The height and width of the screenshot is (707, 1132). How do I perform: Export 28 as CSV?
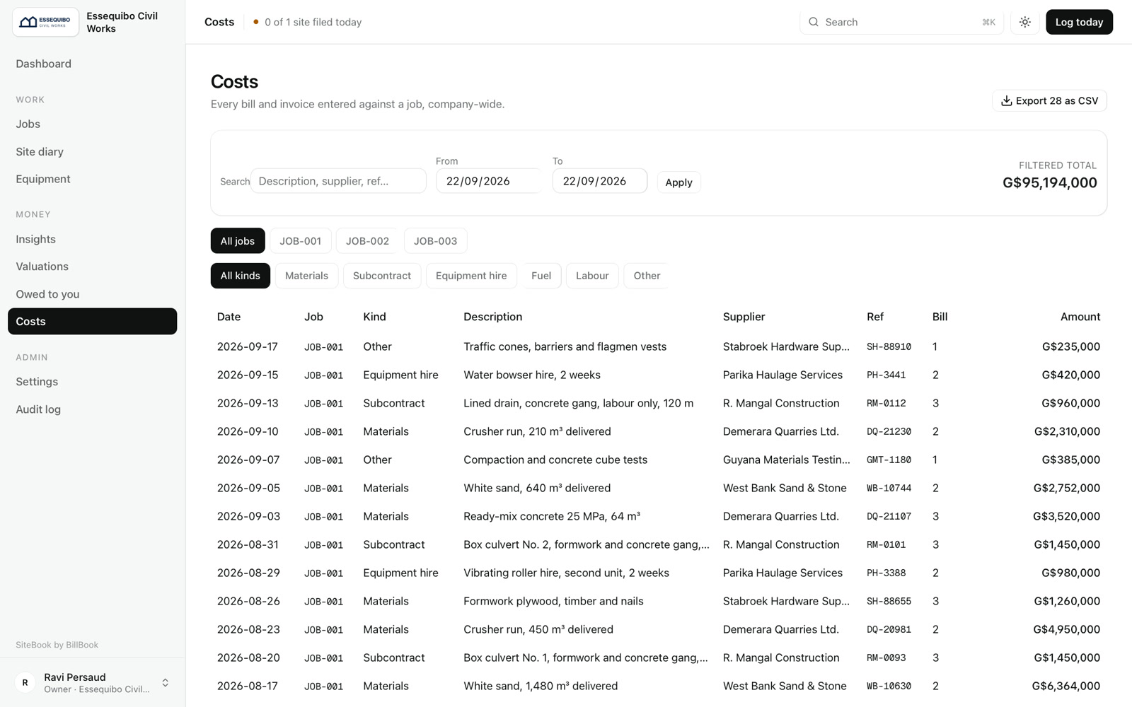pyautogui.click(x=1049, y=100)
